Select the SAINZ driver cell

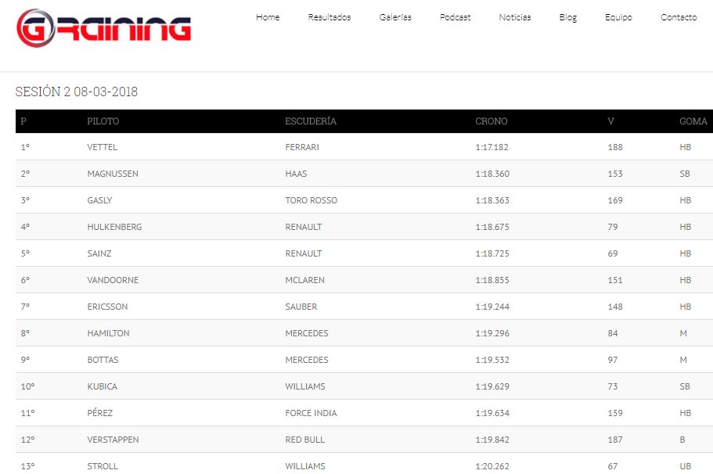[x=99, y=253]
